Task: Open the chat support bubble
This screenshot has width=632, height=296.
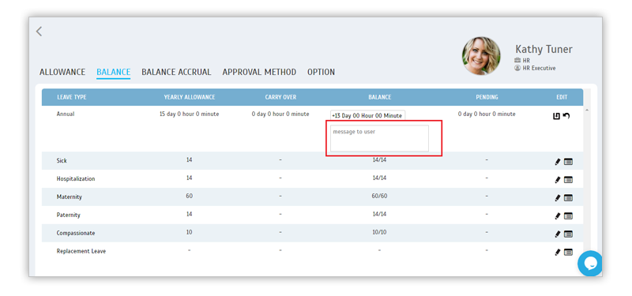Action: click(589, 264)
